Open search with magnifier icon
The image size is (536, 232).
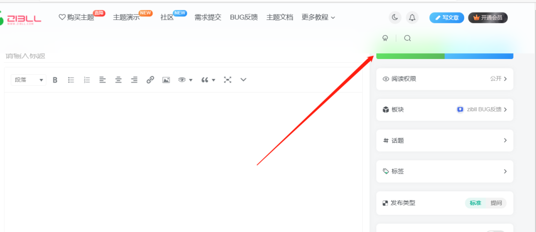[407, 38]
